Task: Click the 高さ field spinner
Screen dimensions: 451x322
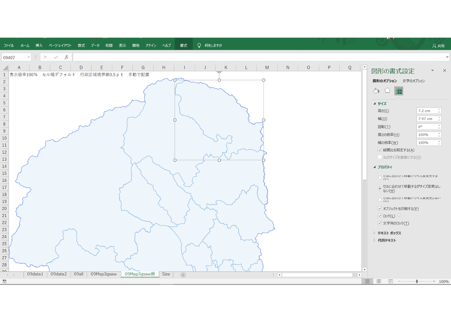Action: click(x=439, y=111)
